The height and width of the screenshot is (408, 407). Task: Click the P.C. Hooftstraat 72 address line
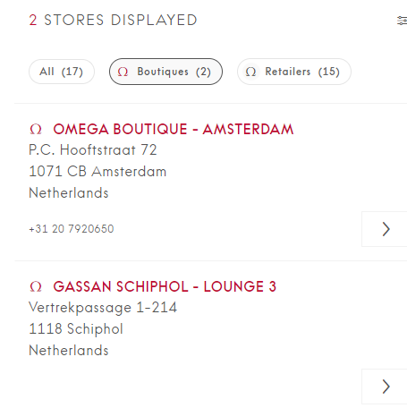coord(93,149)
